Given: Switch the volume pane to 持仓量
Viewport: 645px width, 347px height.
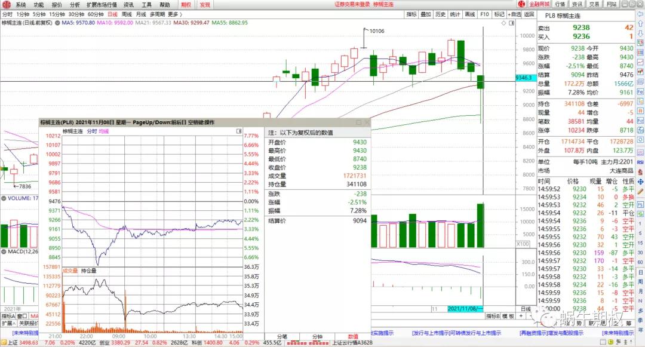Looking at the screenshot, I should pos(89,271).
